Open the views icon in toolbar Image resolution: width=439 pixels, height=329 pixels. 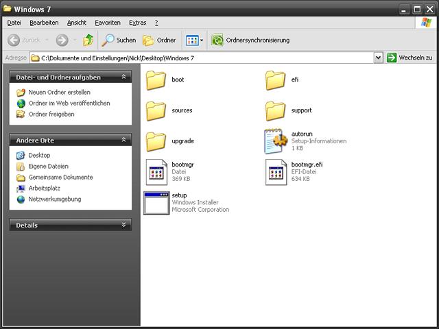tap(192, 40)
